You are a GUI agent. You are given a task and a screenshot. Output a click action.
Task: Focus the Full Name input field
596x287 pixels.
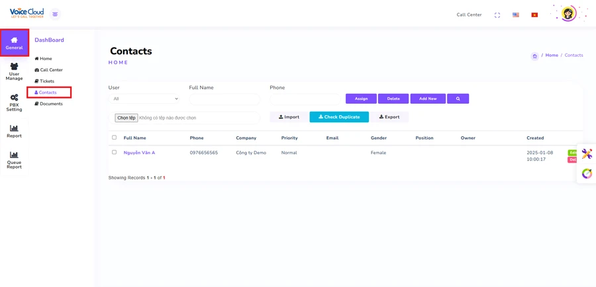pos(224,99)
